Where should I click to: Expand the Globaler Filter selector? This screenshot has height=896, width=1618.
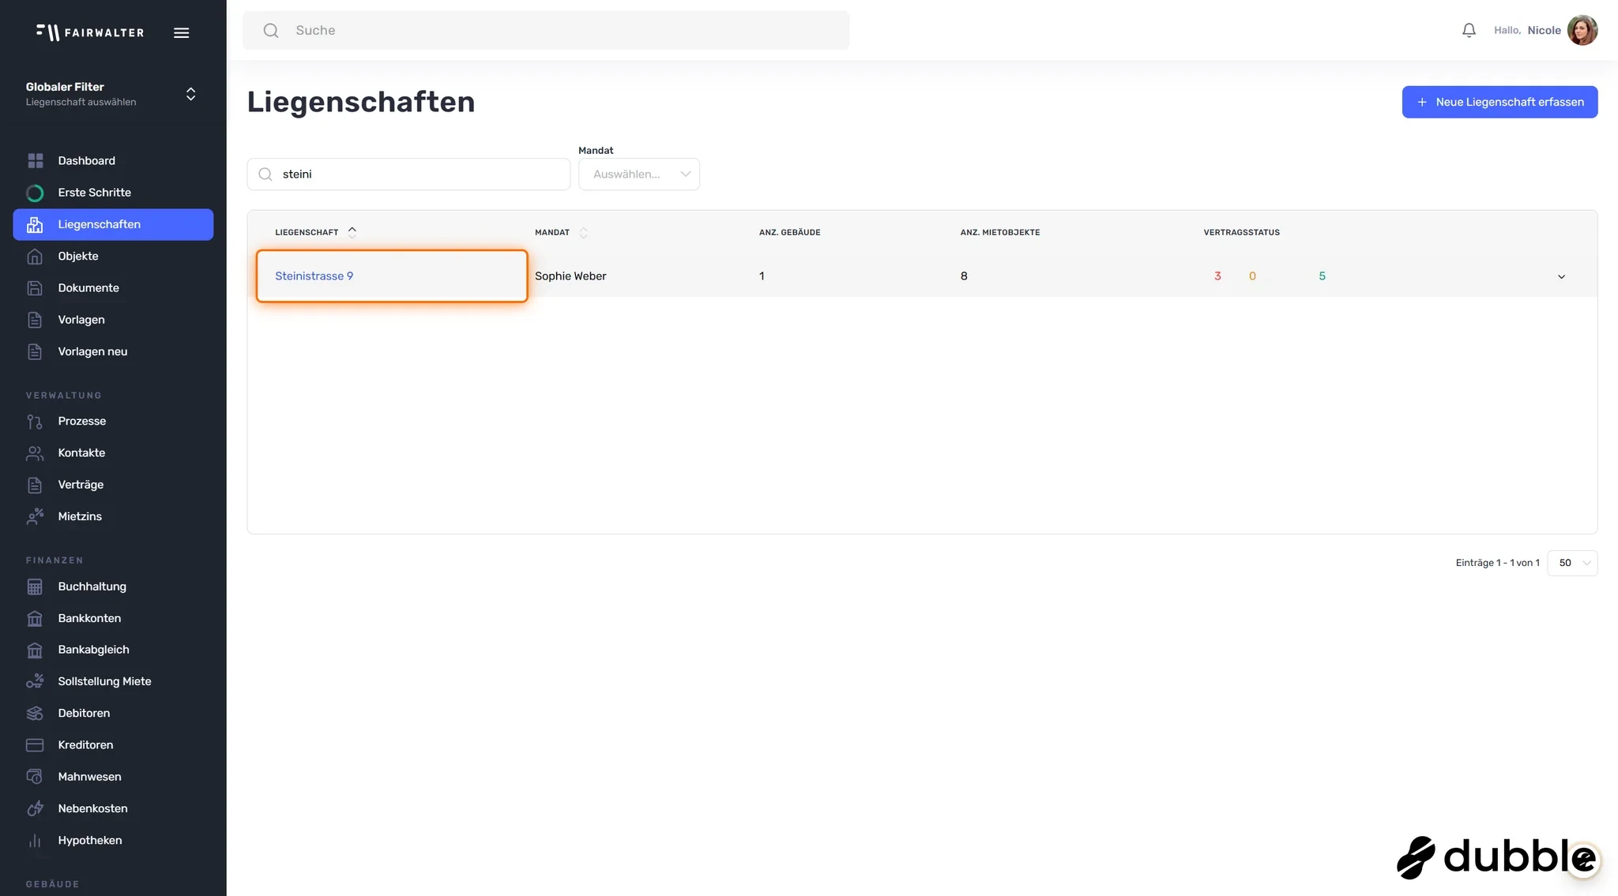click(190, 94)
